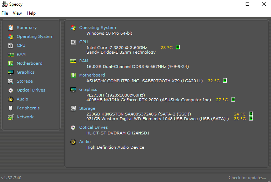The height and width of the screenshot is (182, 271).
Task: Open the Peripherals section in sidebar
Action: pos(28,108)
